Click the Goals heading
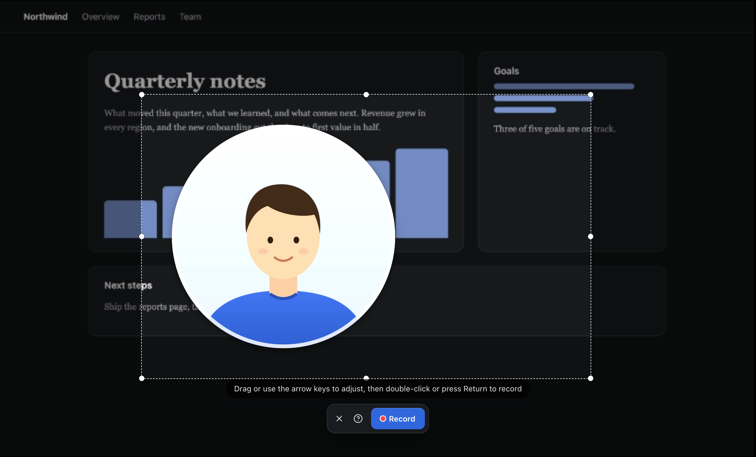Viewport: 756px width, 457px height. click(x=506, y=71)
